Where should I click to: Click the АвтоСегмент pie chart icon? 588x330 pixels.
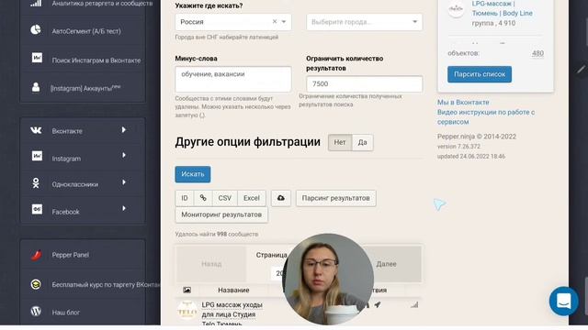coord(36,30)
